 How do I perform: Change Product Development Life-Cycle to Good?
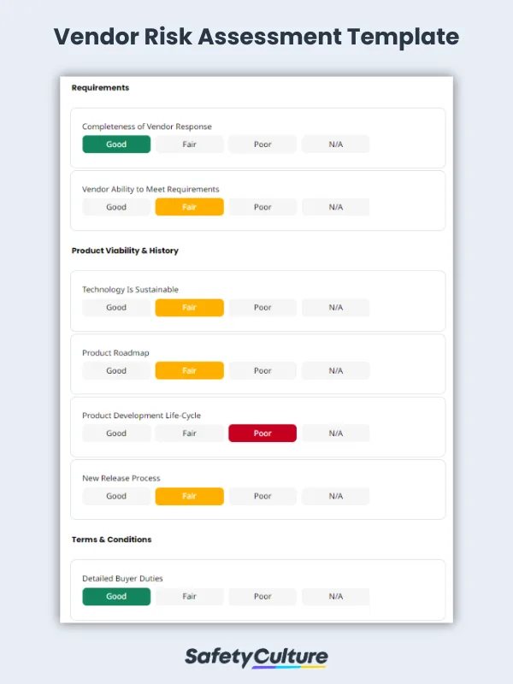pyautogui.click(x=115, y=433)
